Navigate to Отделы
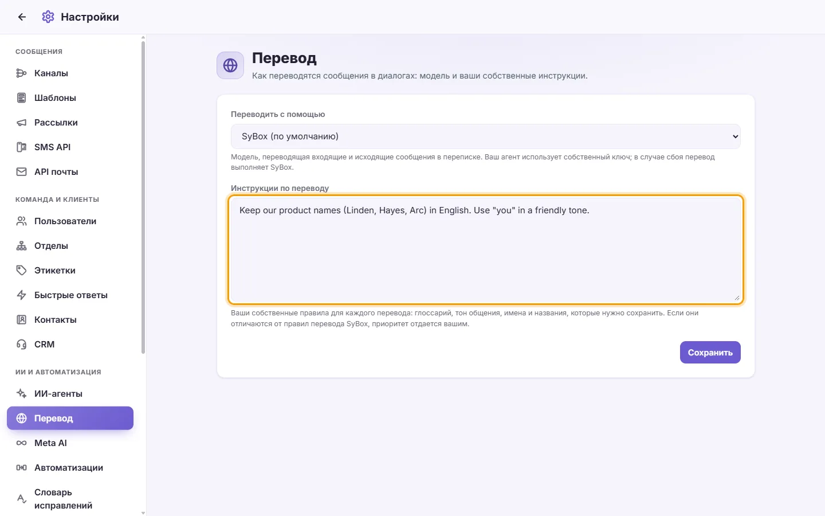 (70, 246)
